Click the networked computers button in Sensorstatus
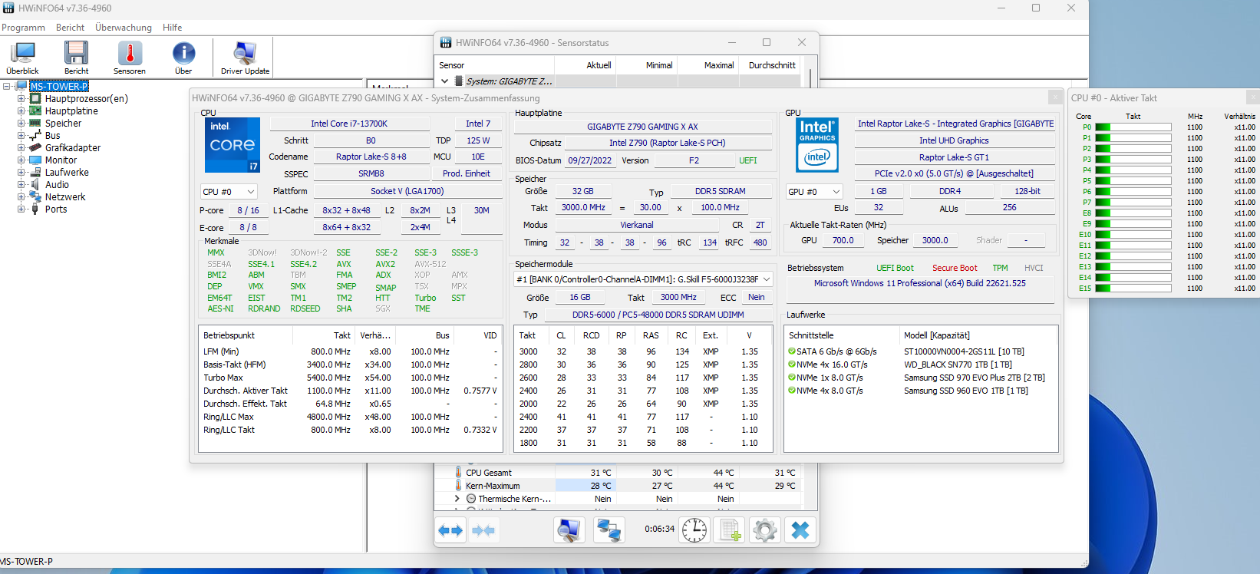Screen dimensions: 1260x574 tap(609, 530)
